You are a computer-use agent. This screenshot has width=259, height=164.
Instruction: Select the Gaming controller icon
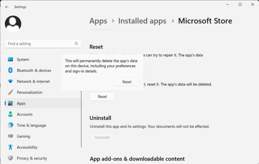point(10,136)
